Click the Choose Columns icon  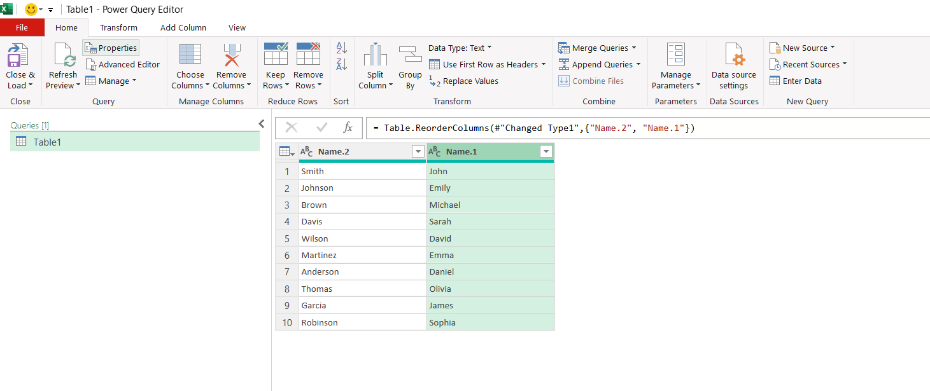(190, 55)
